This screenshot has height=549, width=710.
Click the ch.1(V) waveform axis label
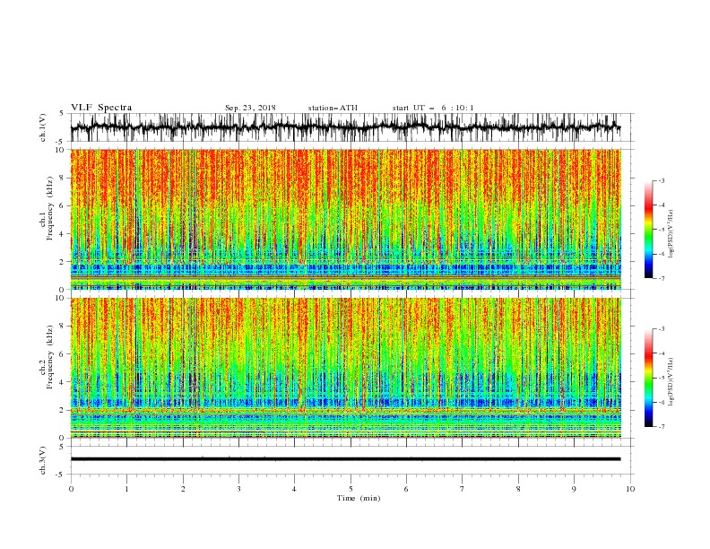tap(43, 127)
